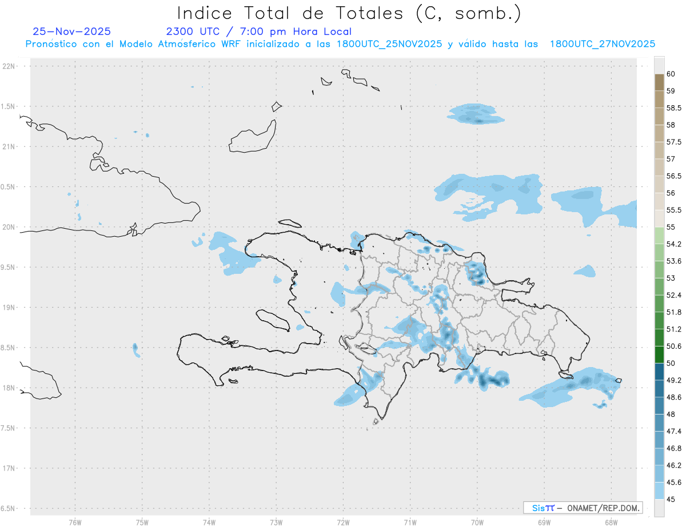Click the '49.2' value on the color scale
Screen dimensions: 686x530
click(674, 380)
